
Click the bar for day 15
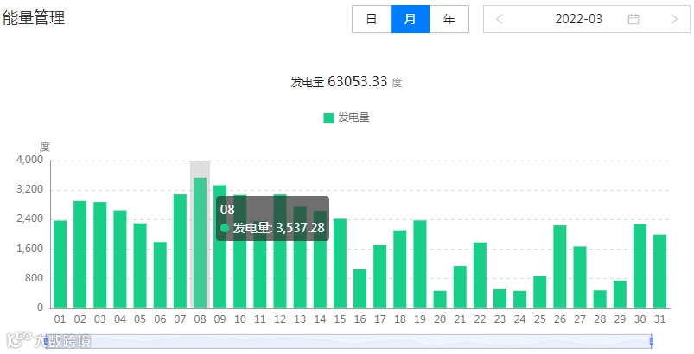click(340, 263)
